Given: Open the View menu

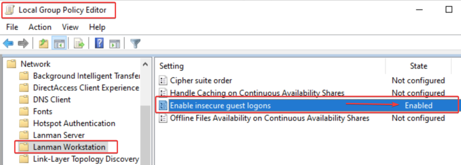Looking at the screenshot, I should [x=70, y=27].
